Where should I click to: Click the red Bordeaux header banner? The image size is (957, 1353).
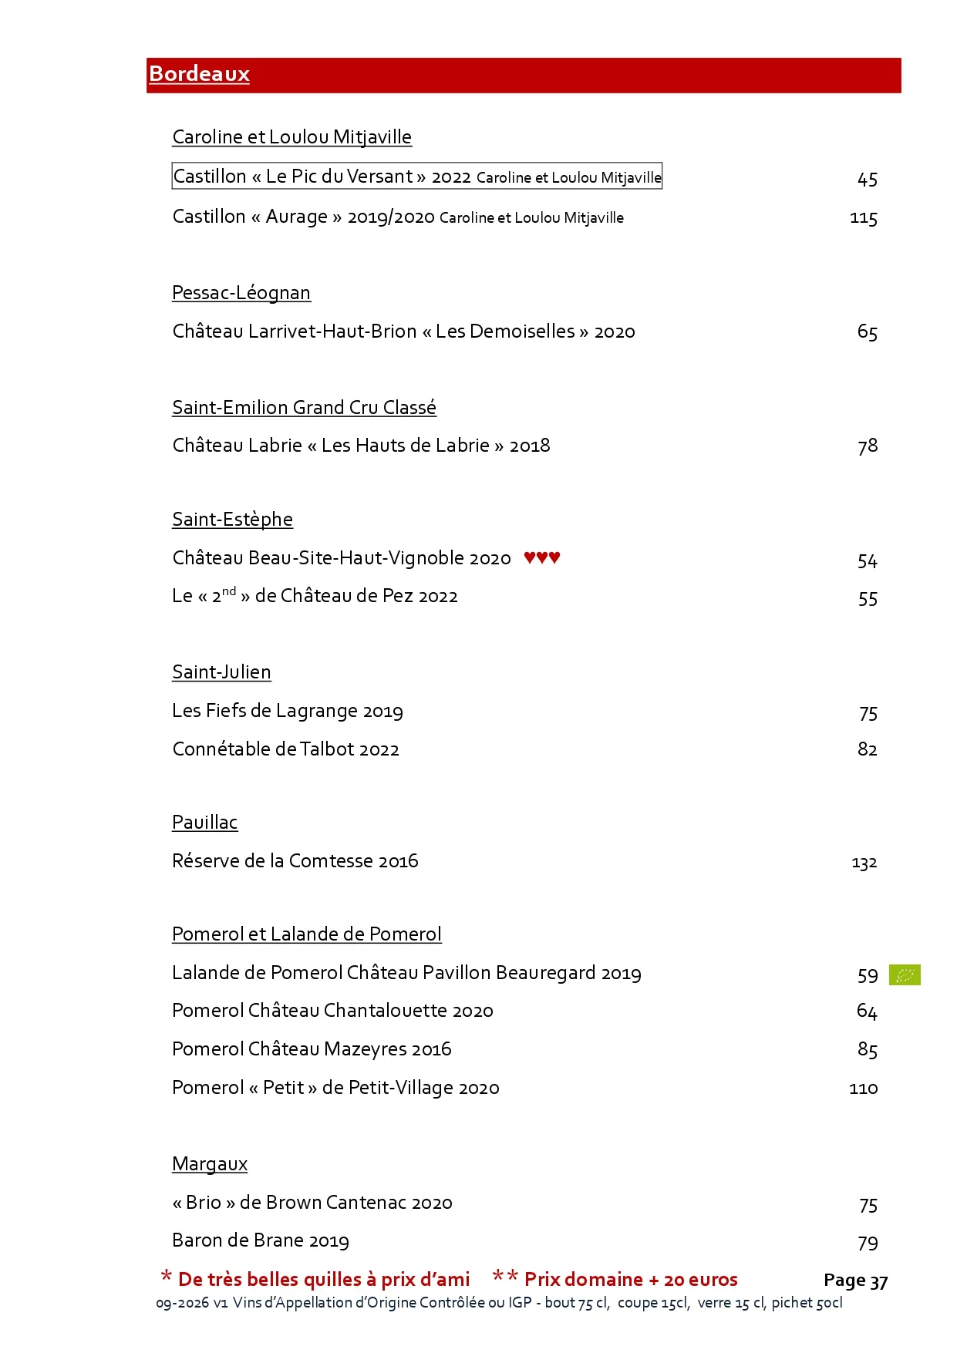pos(524,75)
